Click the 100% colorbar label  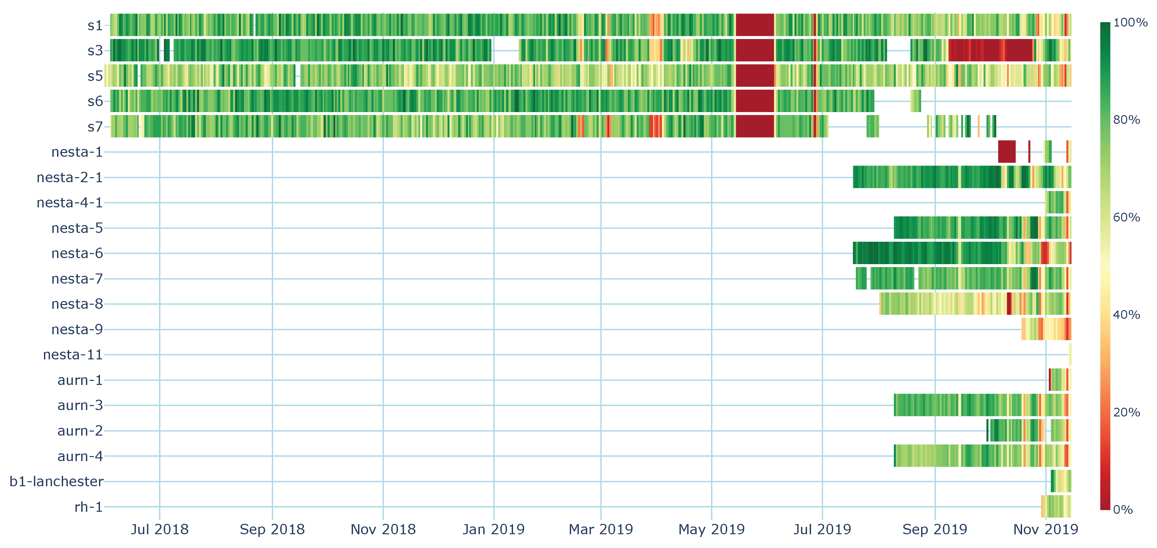click(1130, 22)
